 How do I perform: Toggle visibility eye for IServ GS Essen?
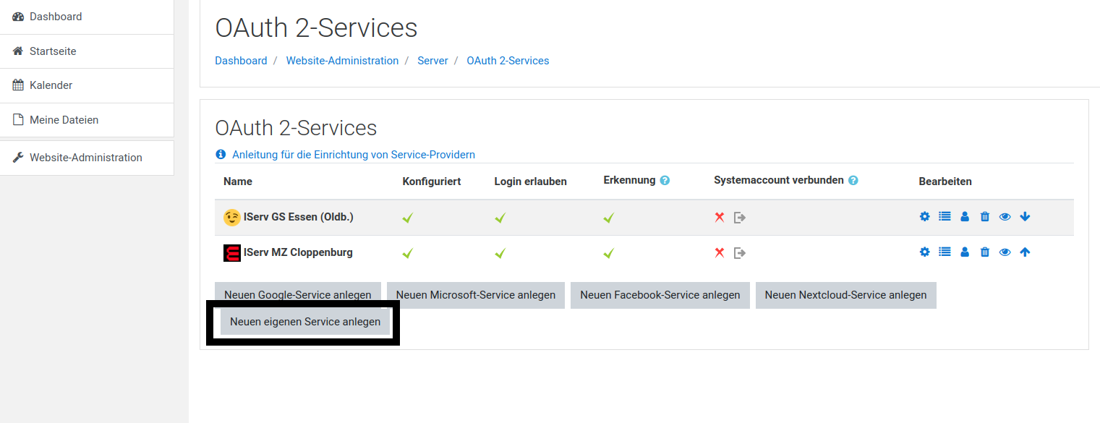tap(1005, 216)
